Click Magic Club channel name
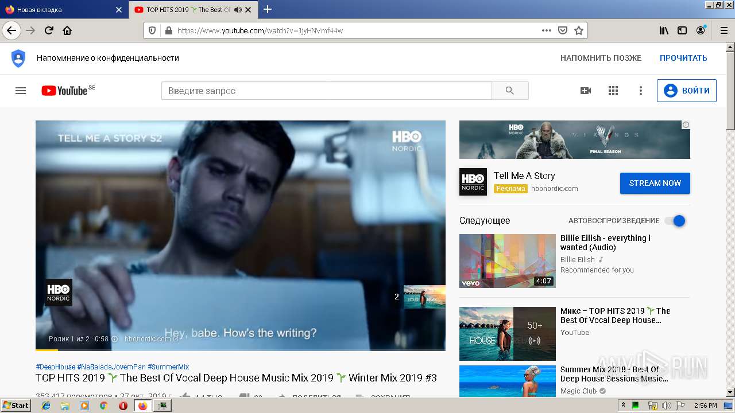The width and height of the screenshot is (735, 413). [578, 391]
